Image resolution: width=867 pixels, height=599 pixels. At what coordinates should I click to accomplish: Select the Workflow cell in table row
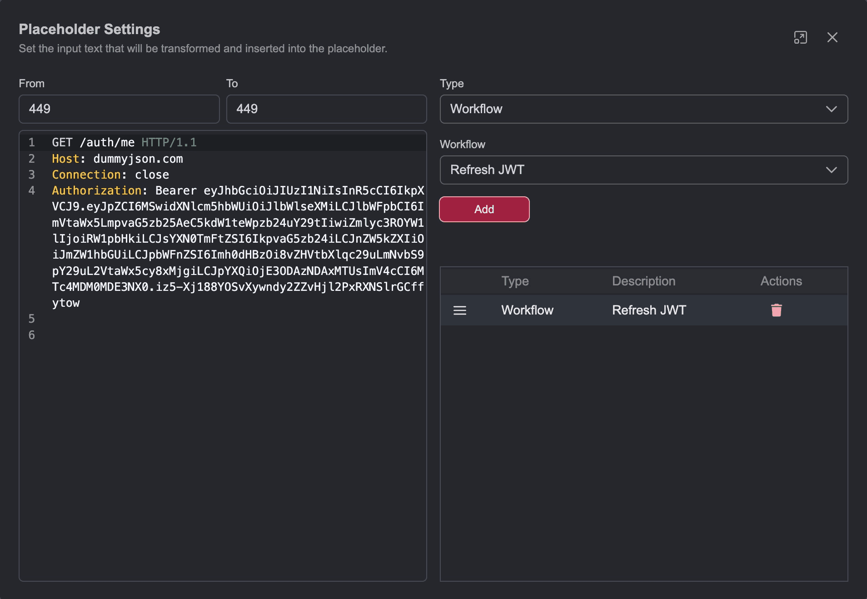point(527,310)
